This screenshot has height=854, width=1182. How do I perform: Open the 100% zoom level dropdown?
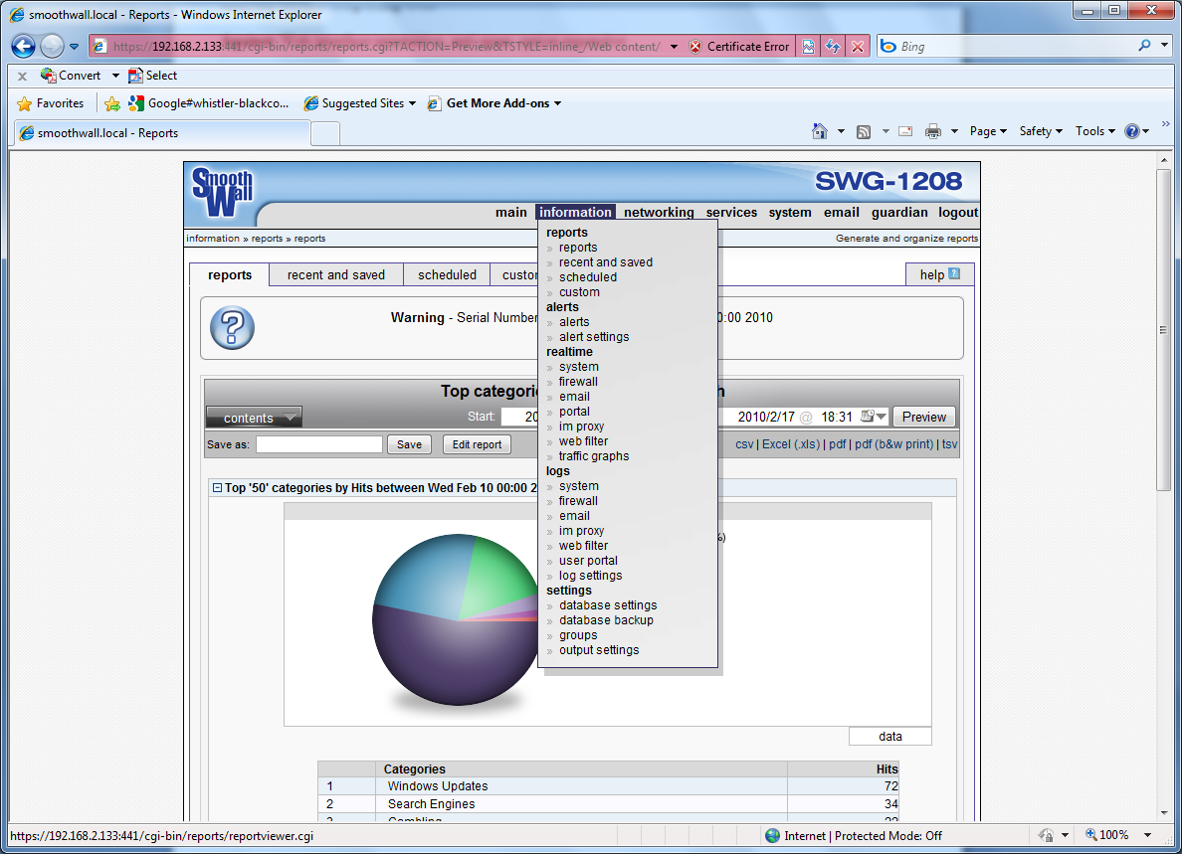click(1148, 835)
